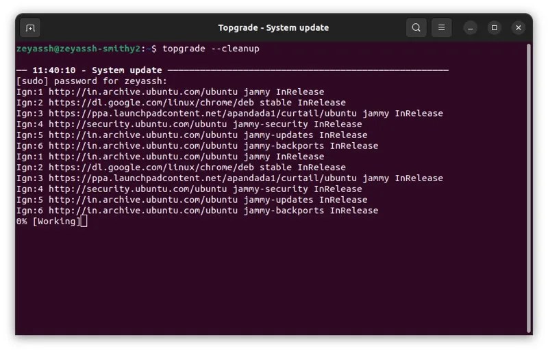Click the window title 'Topgrade - System update'
This screenshot has width=548, height=352.
273,27
